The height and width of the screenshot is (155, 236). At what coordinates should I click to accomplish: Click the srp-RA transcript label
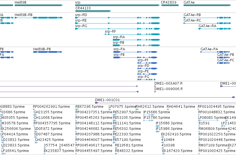tap(119, 37)
